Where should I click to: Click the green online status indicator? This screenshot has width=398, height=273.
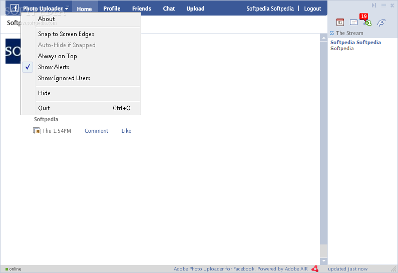tap(7, 269)
